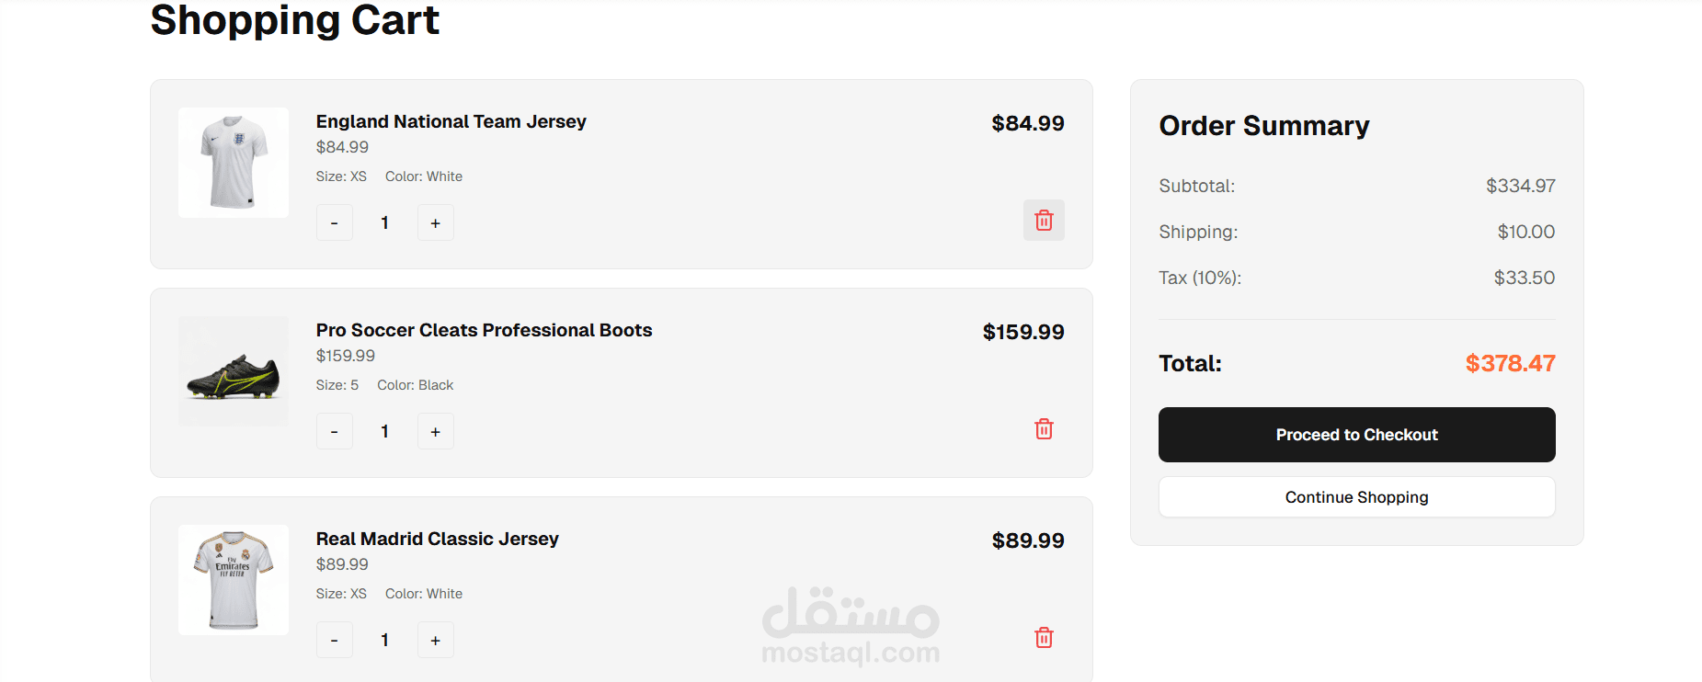Trash the Real Madrid Classic Jersey
The image size is (1702, 682).
click(x=1044, y=638)
